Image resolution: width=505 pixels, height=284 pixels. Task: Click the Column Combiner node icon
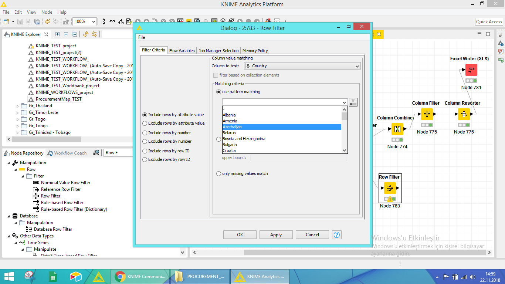pos(397,129)
